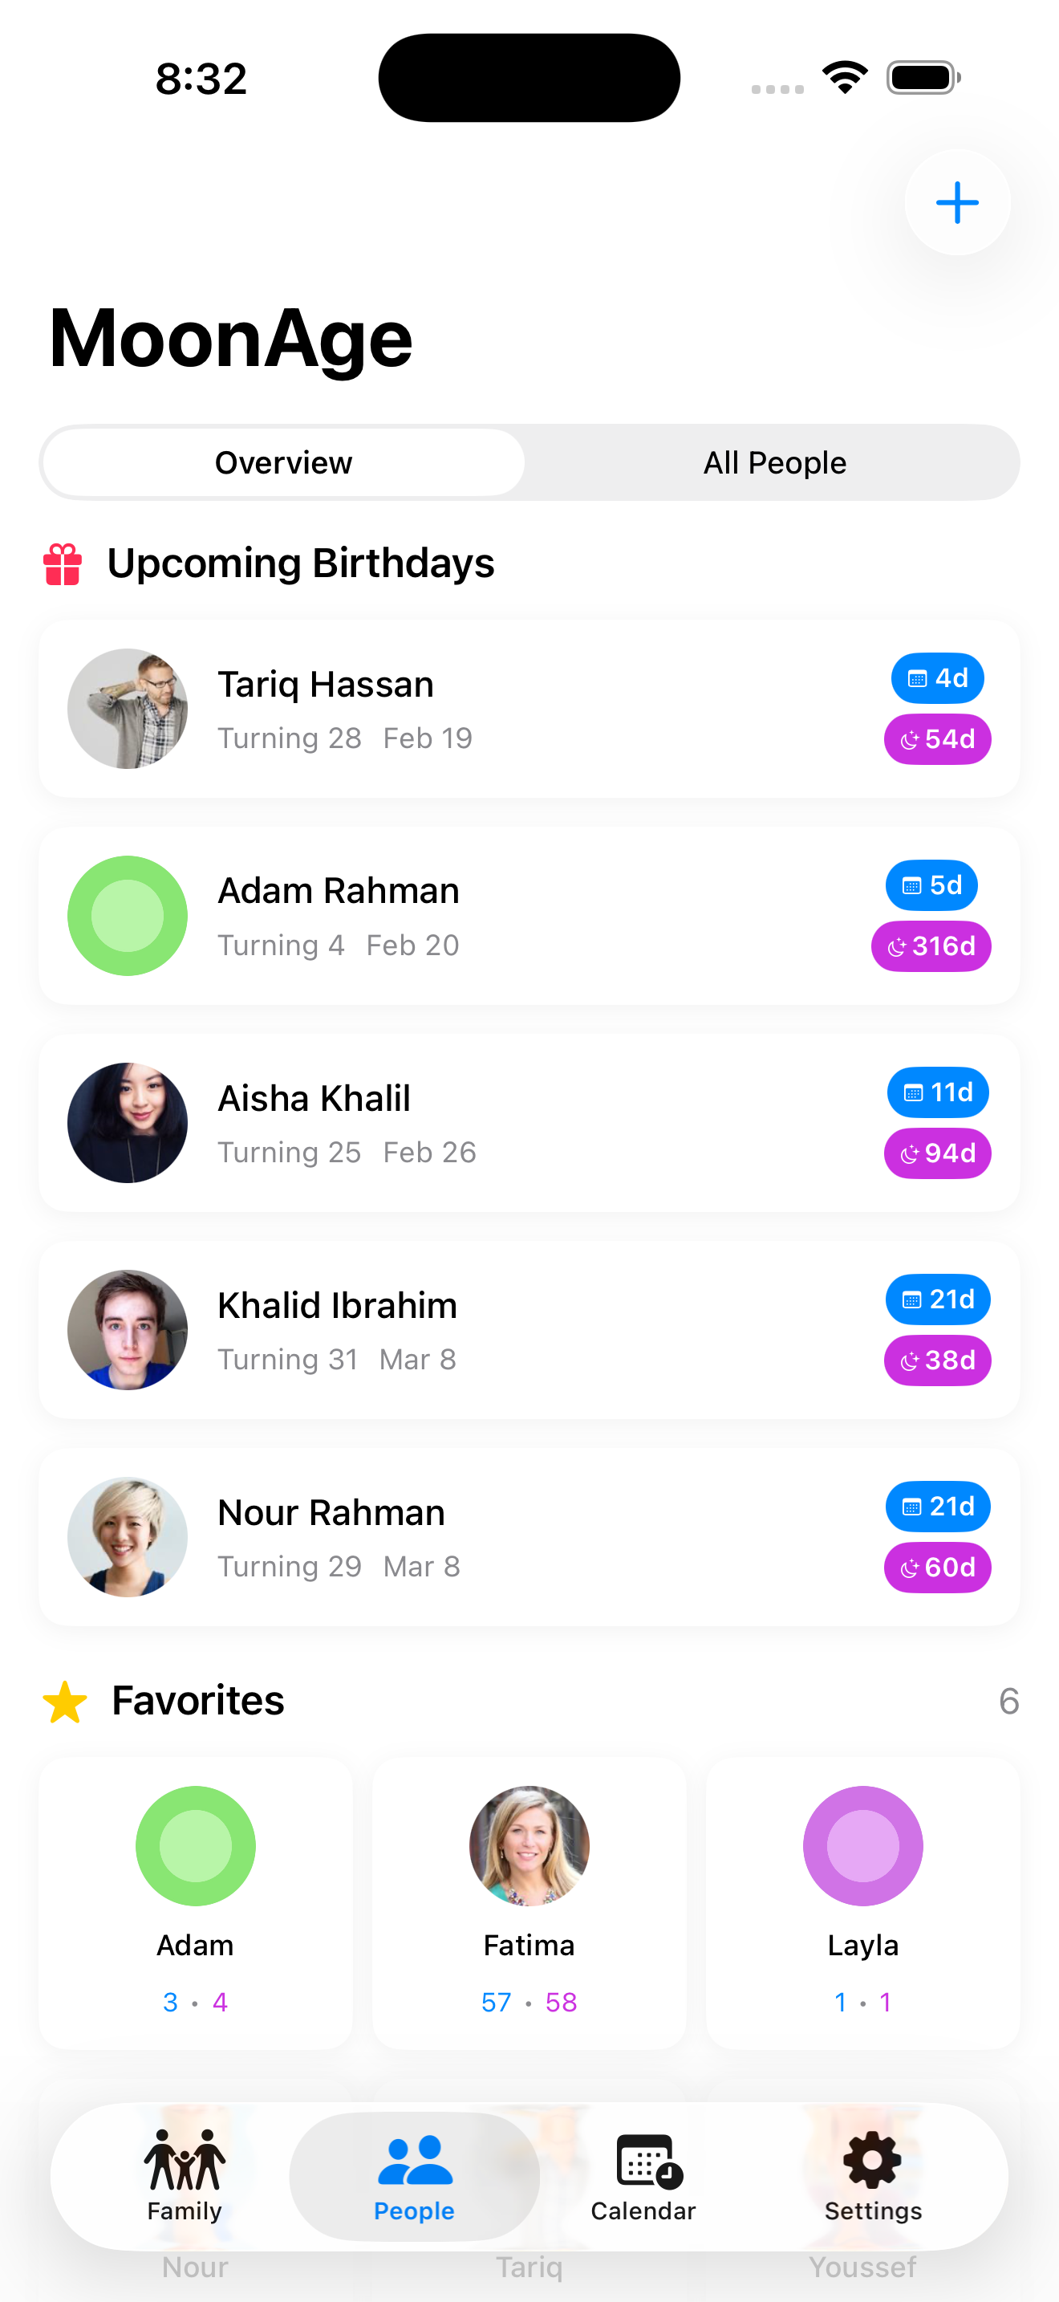Tap Adam Rahman's 316d lunar badge
The width and height of the screenshot is (1059, 2302).
pos(931,946)
